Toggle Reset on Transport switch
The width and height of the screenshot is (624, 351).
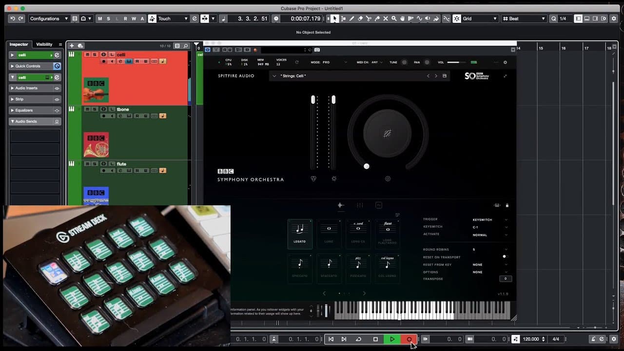505,257
